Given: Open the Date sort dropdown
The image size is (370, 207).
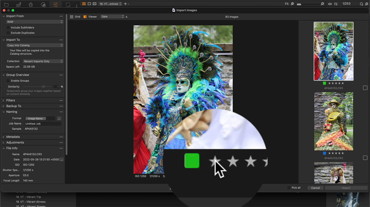Looking at the screenshot, I should pos(112,16).
